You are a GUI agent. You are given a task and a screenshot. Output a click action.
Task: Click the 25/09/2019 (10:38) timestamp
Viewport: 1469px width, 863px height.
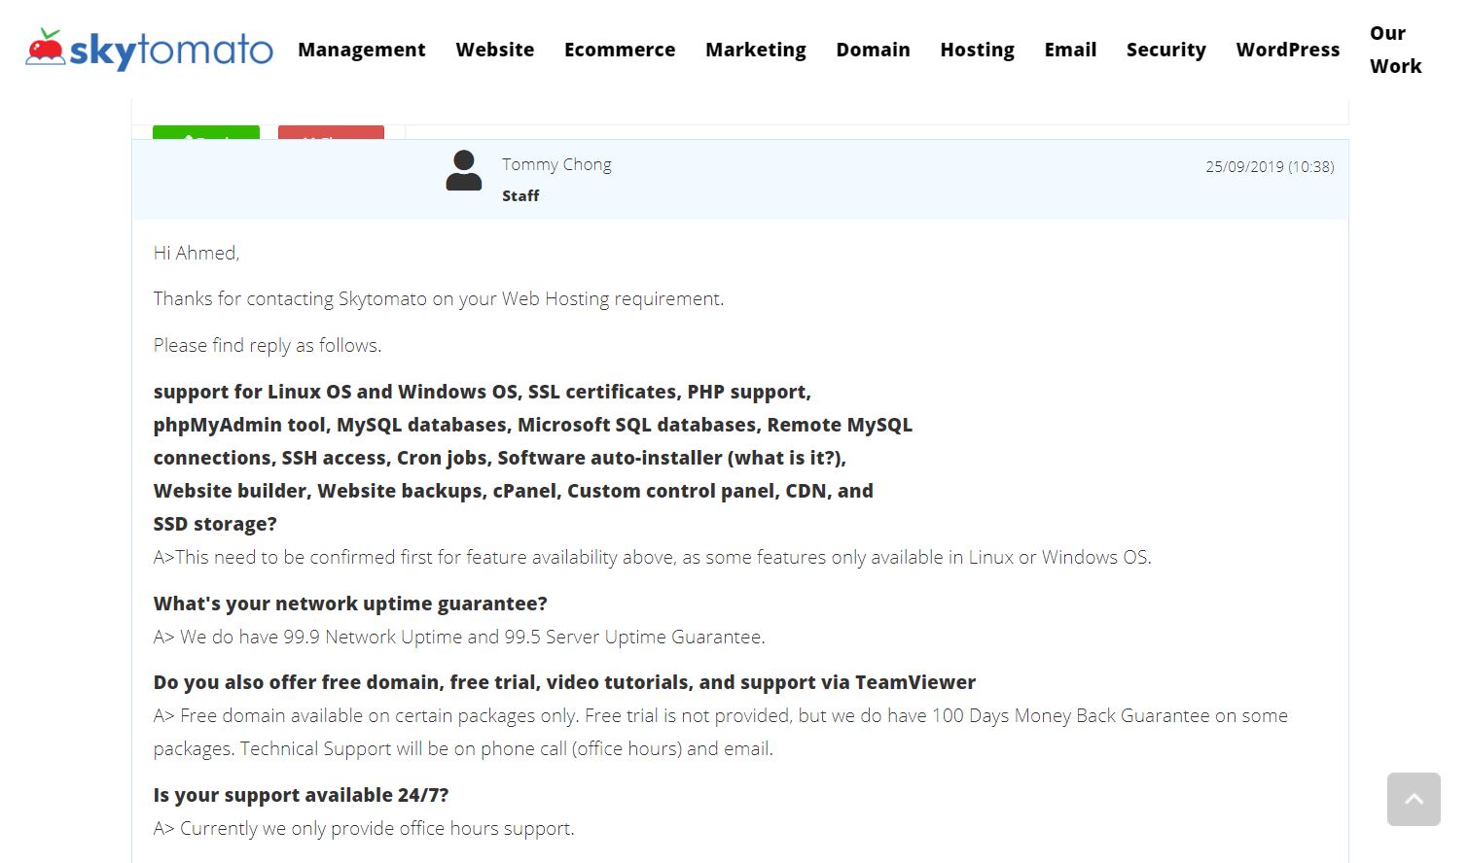(1270, 166)
